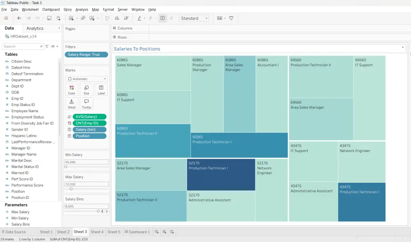The width and height of the screenshot is (411, 242).
Task: Adjust the Salary Bins slider handle
Action: pyautogui.click(x=98, y=211)
